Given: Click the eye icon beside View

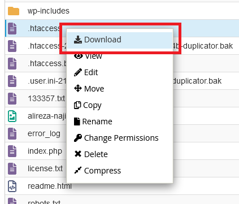Looking at the screenshot, I should [x=79, y=56].
